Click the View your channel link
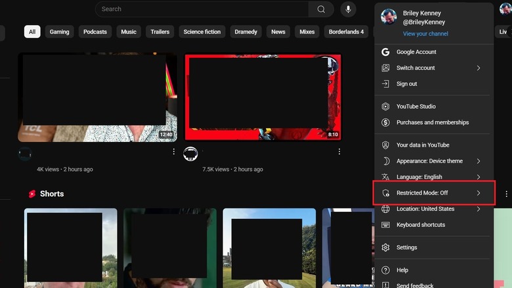 (x=425, y=34)
